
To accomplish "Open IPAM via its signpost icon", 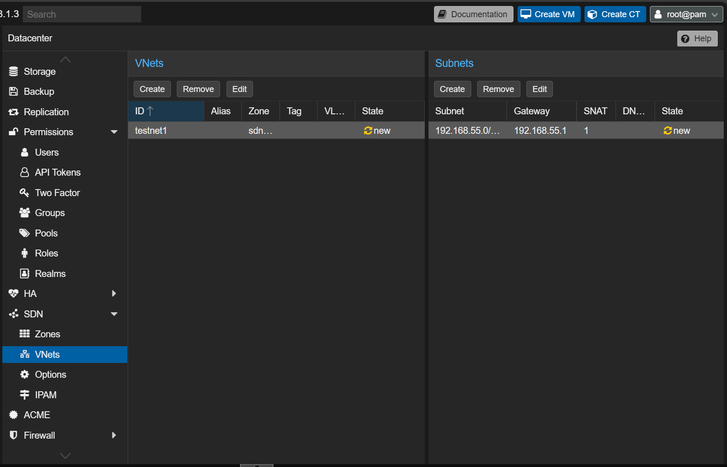I will pos(25,395).
